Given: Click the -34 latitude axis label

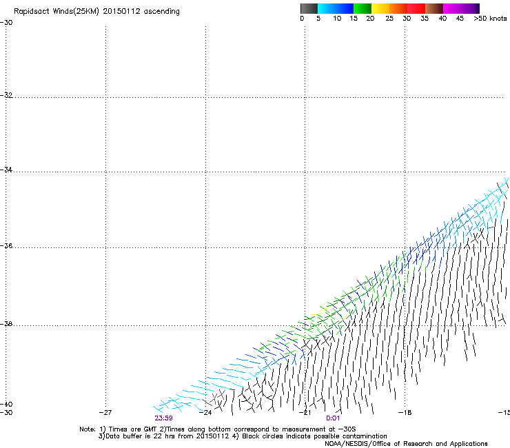Looking at the screenshot, I should 6,170.
